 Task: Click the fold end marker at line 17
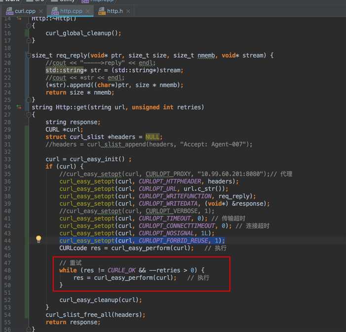[29, 41]
